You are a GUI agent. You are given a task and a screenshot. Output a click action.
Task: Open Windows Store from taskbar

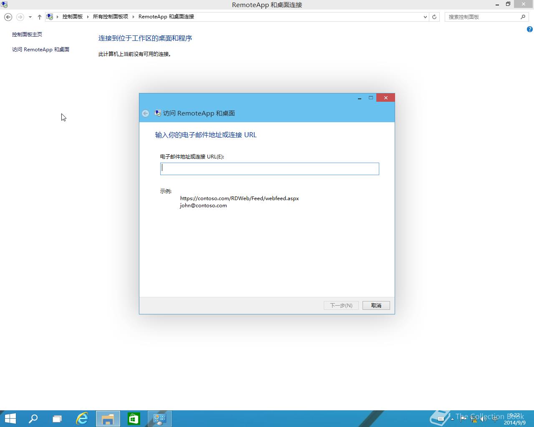[x=134, y=419]
